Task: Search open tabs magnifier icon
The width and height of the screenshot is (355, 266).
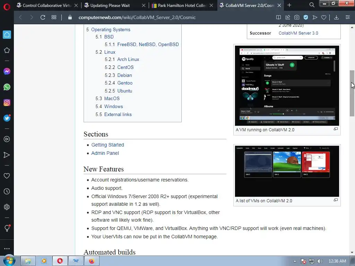Action: 312,5
